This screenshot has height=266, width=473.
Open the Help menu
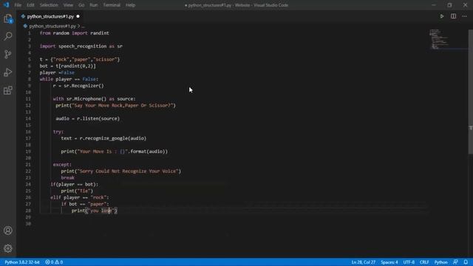coord(130,5)
